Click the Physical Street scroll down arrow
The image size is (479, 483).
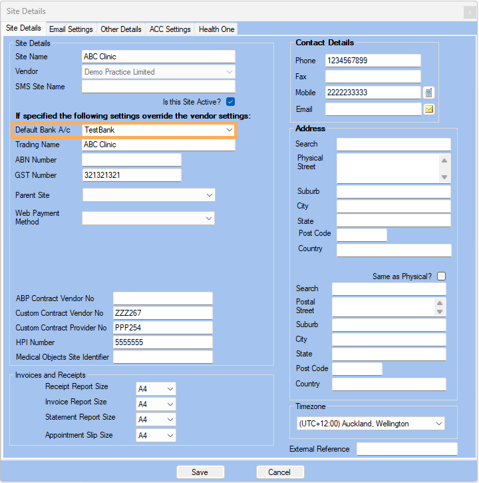(x=444, y=177)
